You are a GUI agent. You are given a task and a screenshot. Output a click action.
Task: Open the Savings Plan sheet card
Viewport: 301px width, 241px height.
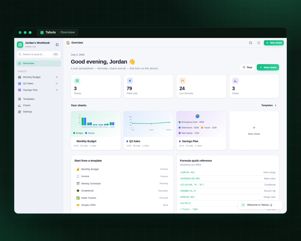(x=201, y=131)
